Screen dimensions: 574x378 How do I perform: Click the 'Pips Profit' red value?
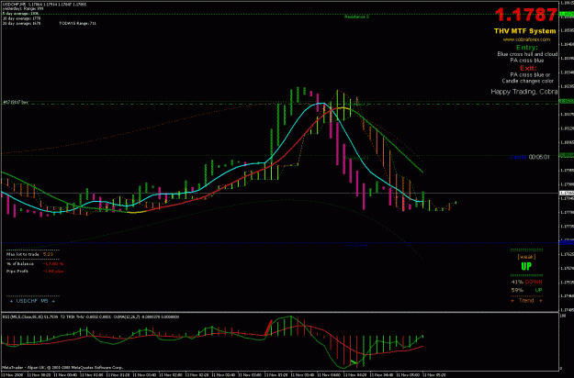tap(53, 272)
